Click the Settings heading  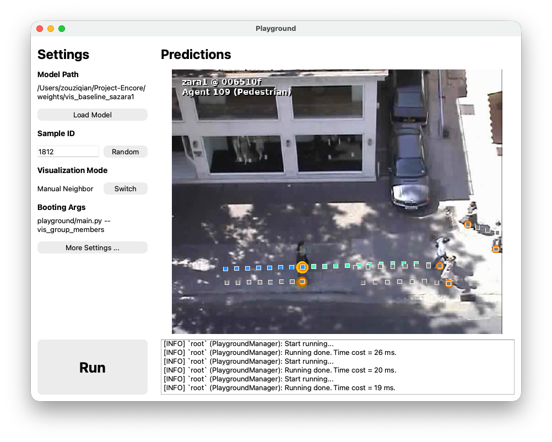pyautogui.click(x=63, y=55)
